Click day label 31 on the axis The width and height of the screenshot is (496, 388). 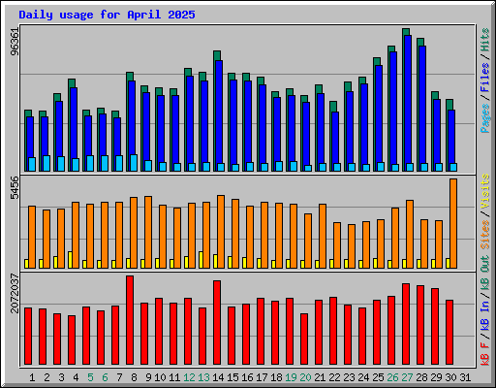point(465,377)
